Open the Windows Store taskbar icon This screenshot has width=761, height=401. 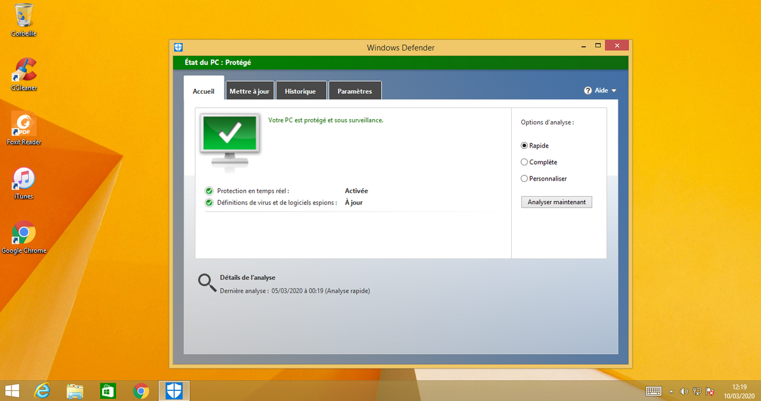pyautogui.click(x=108, y=391)
